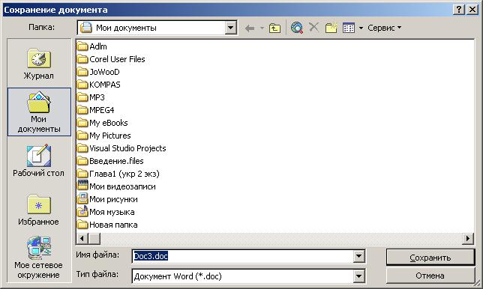The width and height of the screenshot is (483, 289).
Task: Select the Введение.files folder
Action: pos(110,161)
